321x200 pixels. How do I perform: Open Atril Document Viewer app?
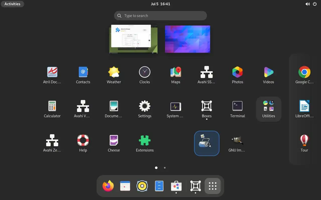(52, 75)
